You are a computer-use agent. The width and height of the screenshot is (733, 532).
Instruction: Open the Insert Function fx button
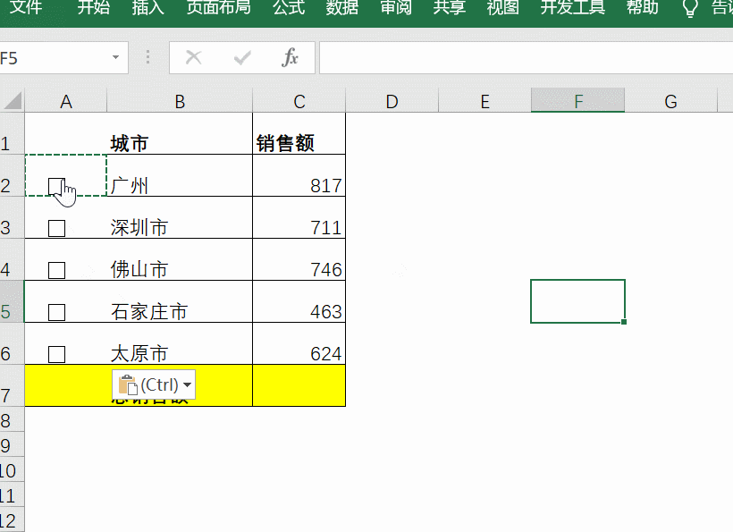290,57
